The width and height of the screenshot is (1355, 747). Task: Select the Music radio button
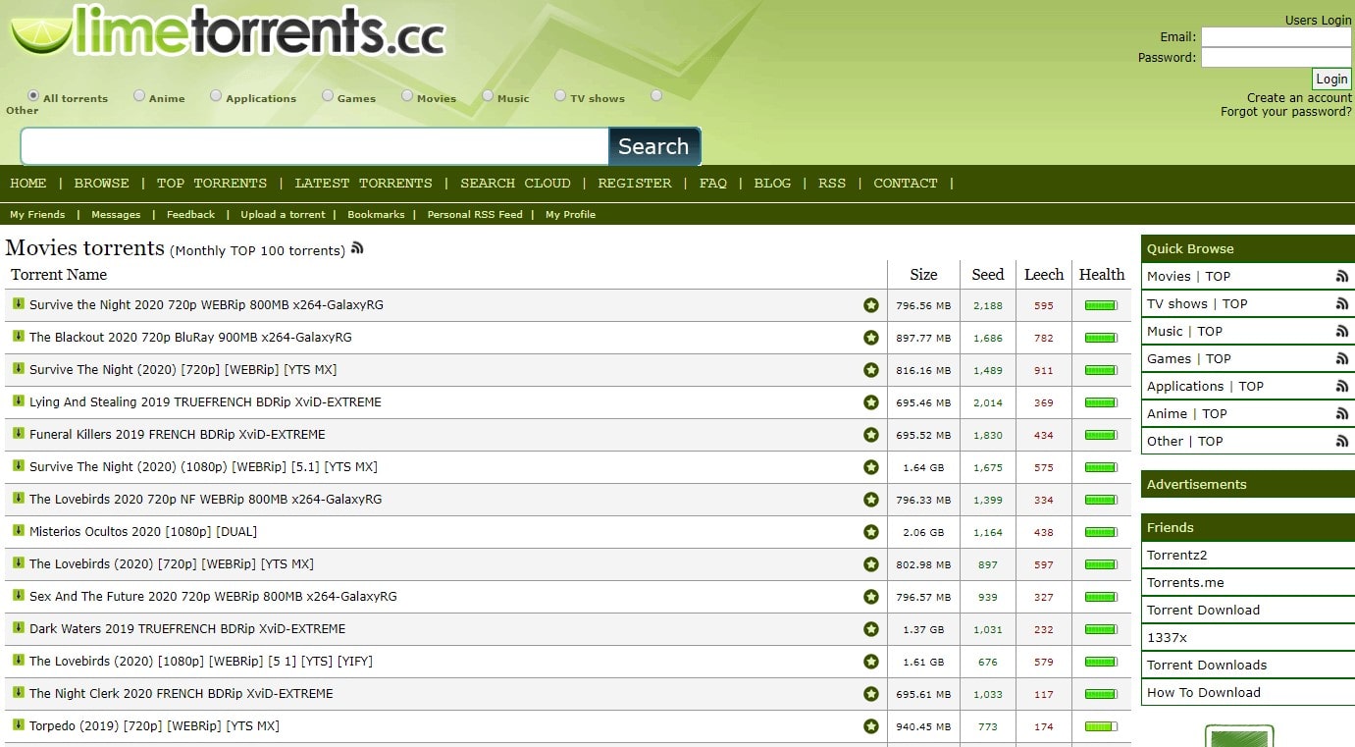pos(488,95)
